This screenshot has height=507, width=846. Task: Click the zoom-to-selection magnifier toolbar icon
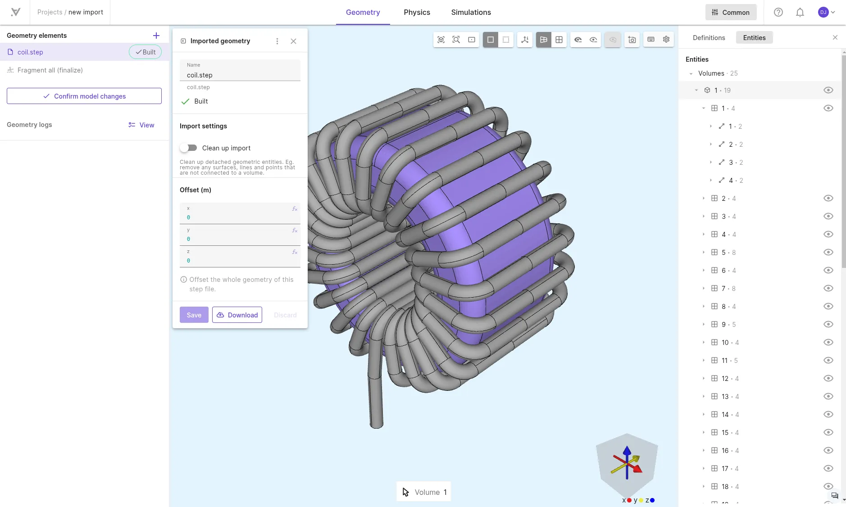point(456,40)
